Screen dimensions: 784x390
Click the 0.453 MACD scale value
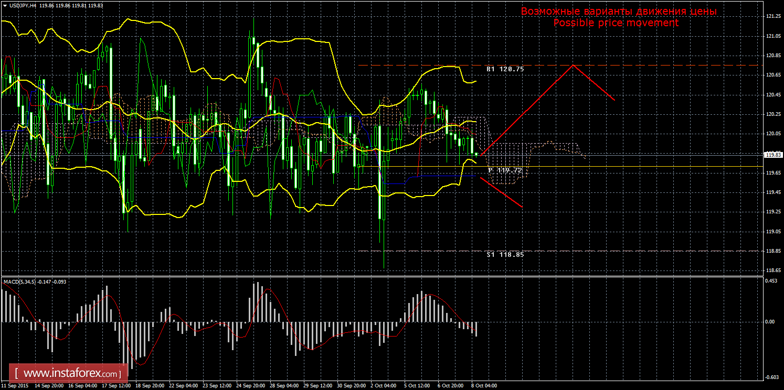click(771, 281)
